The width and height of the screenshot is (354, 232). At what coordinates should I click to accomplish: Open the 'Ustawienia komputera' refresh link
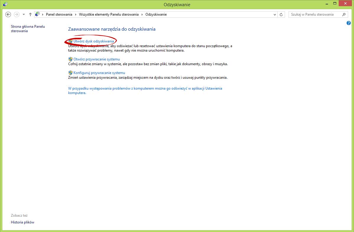coord(145,91)
